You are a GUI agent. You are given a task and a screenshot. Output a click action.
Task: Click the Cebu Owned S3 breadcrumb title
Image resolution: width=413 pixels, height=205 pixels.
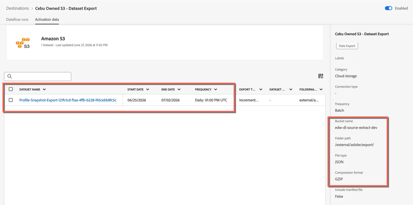66,8
